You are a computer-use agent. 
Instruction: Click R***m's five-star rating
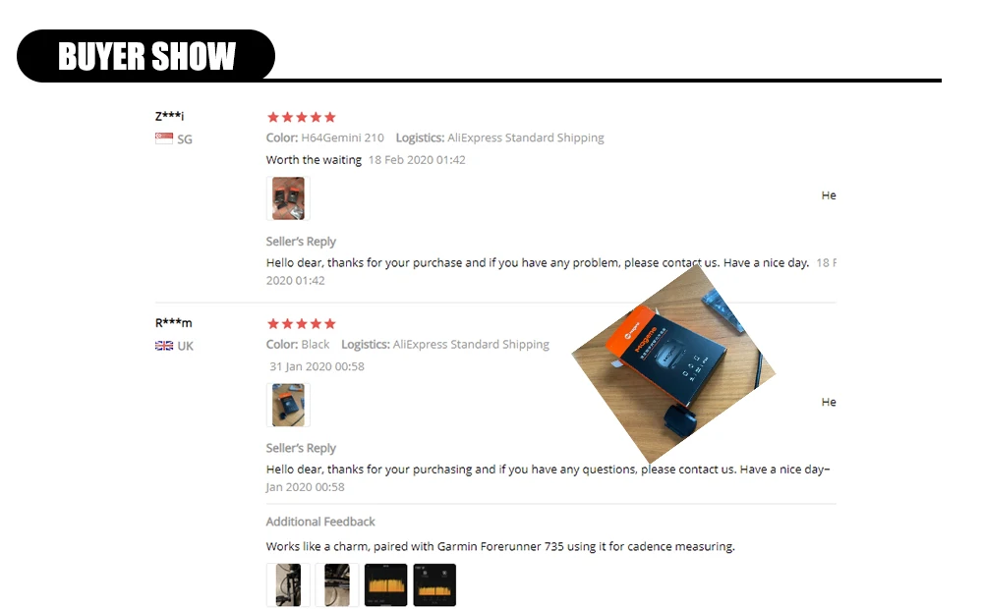tap(302, 324)
